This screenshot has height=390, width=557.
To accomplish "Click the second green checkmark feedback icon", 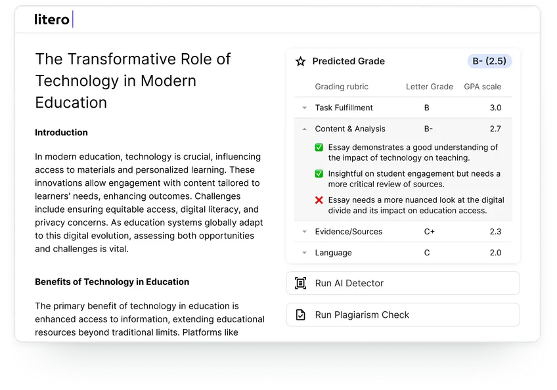I will click(x=319, y=174).
